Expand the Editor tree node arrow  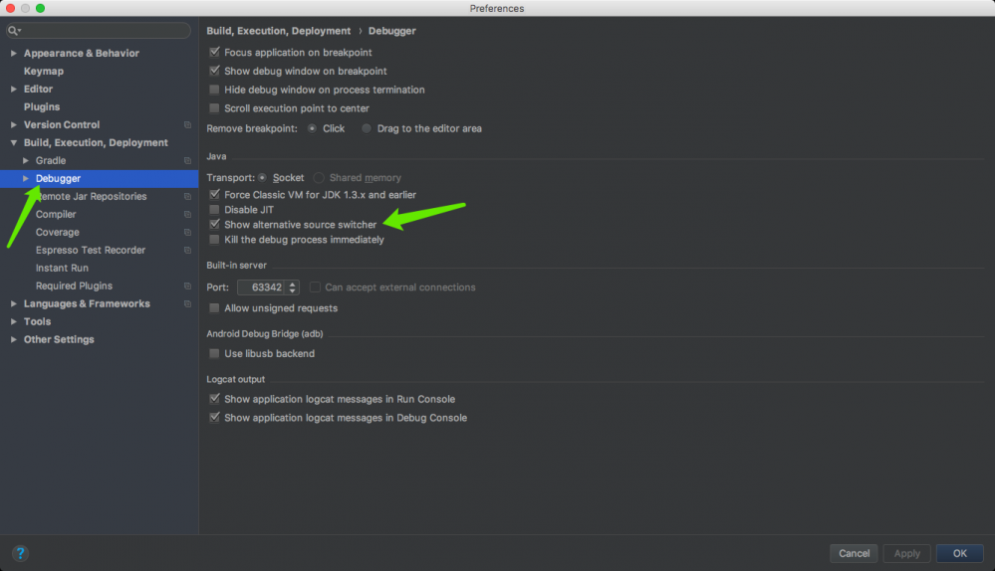[13, 89]
